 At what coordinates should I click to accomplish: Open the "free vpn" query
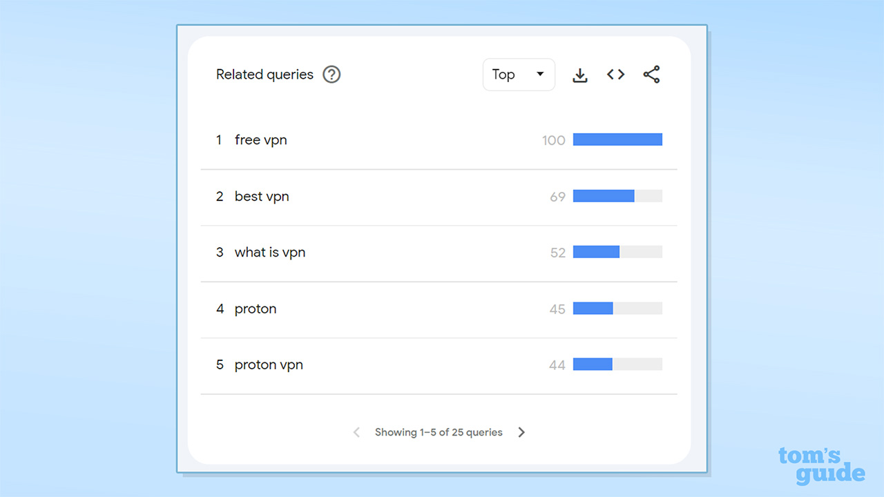260,140
